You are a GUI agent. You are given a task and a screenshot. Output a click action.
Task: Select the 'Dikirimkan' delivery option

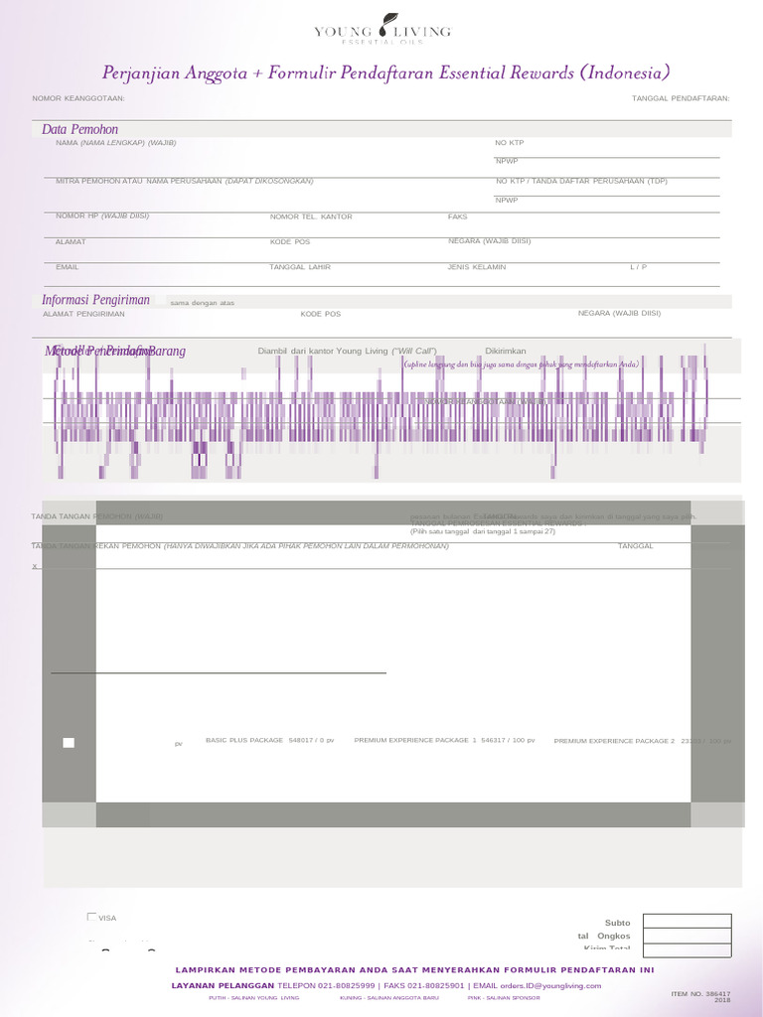(x=506, y=351)
